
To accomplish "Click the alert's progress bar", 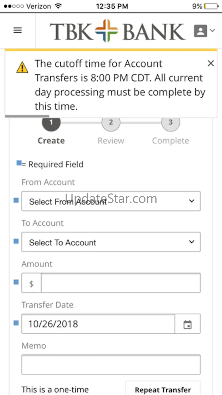I will click(x=27, y=116).
